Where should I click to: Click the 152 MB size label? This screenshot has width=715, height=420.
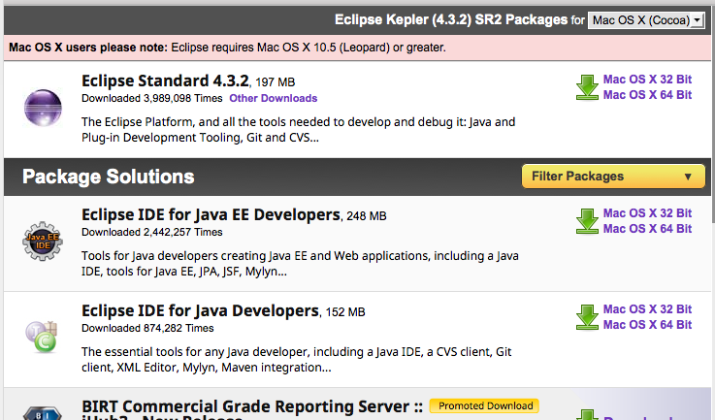pyautogui.click(x=345, y=312)
